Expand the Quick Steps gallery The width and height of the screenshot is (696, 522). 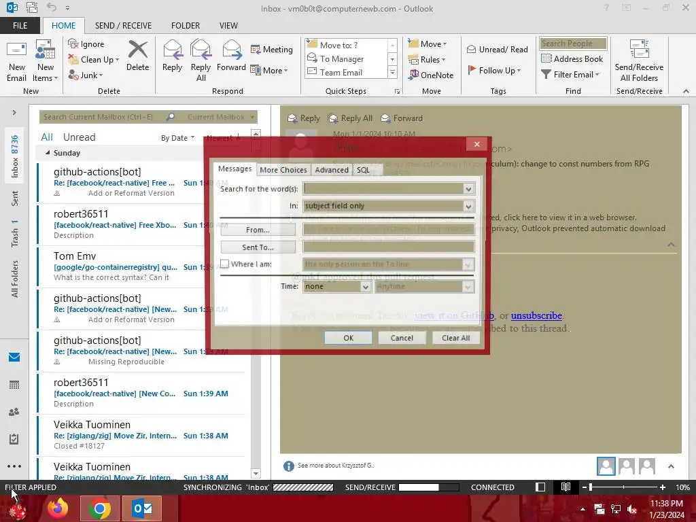point(392,72)
